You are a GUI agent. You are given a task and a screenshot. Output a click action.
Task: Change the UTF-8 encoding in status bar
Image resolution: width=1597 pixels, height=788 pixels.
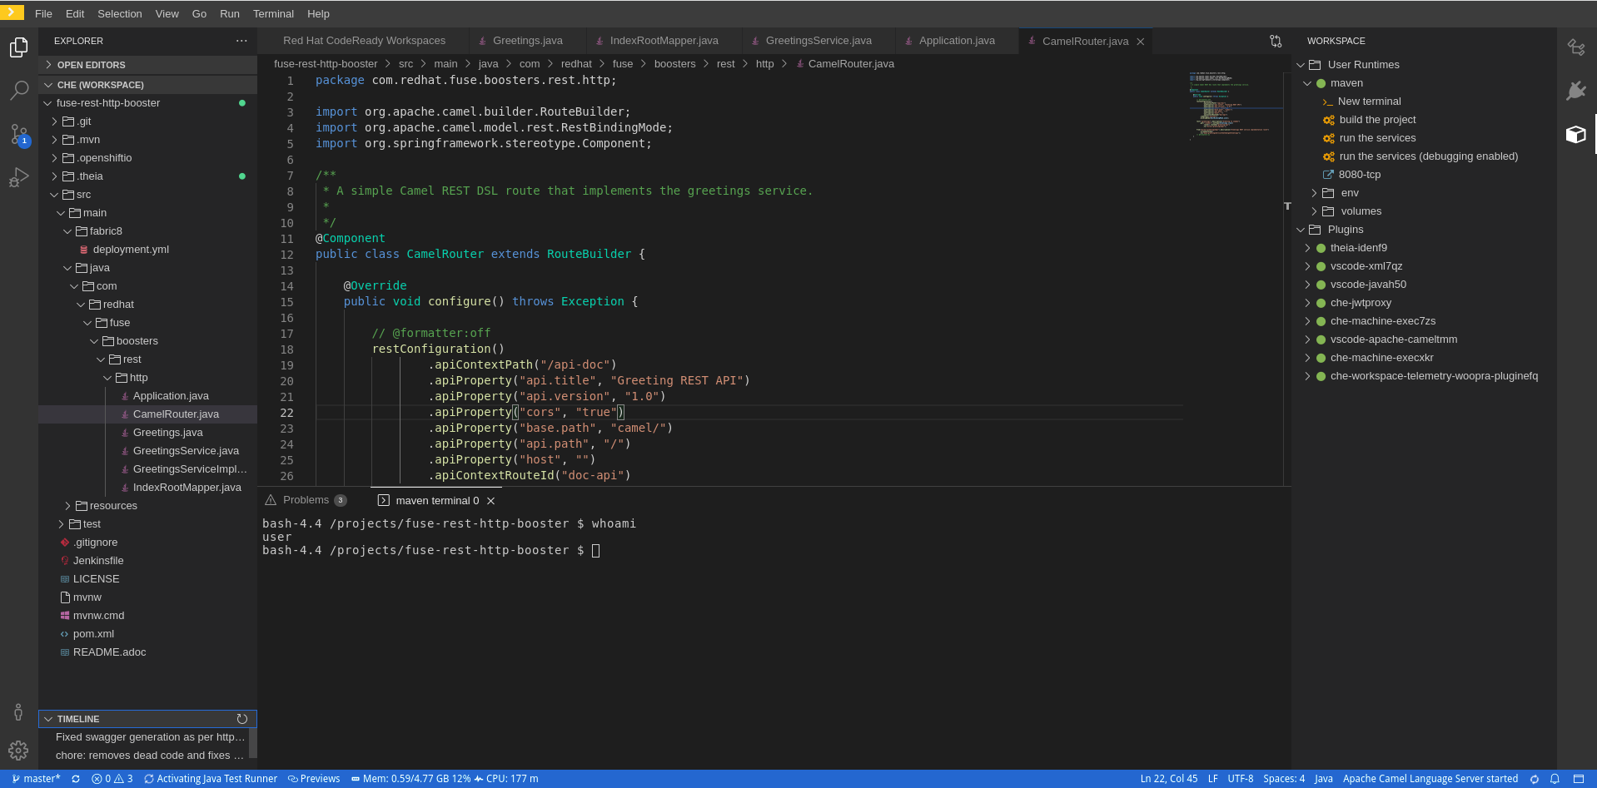pos(1240,779)
